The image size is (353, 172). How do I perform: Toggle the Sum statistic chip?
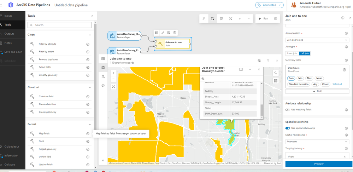pos(291,78)
